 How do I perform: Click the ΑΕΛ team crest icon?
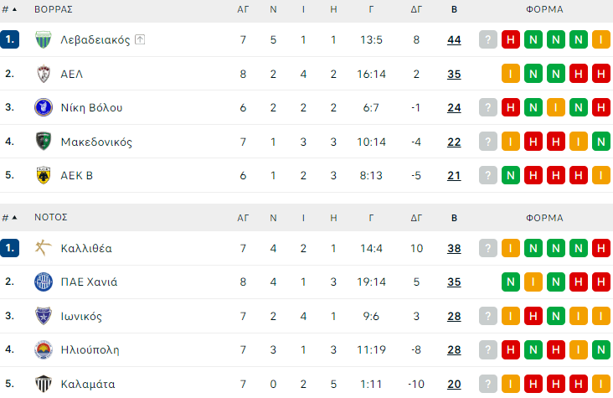click(44, 74)
